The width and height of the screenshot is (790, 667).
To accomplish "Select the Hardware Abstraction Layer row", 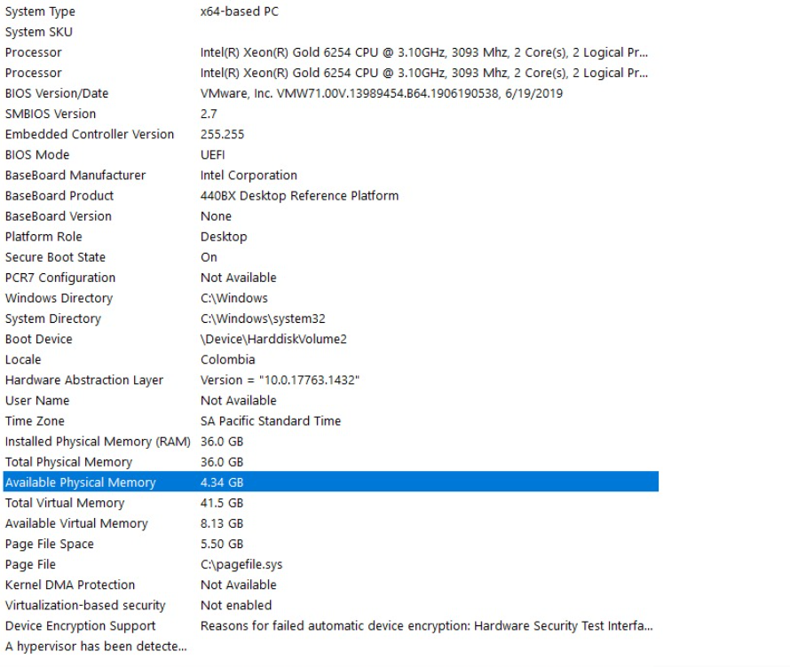I will [x=84, y=381].
